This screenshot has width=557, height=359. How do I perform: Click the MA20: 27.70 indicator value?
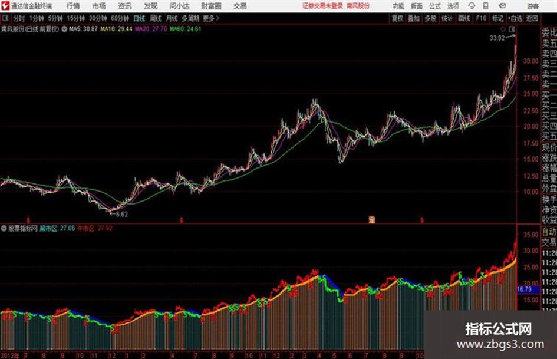(151, 29)
